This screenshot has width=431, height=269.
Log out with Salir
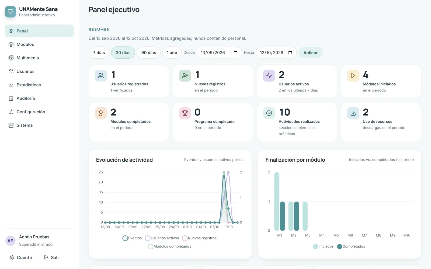coord(52,257)
